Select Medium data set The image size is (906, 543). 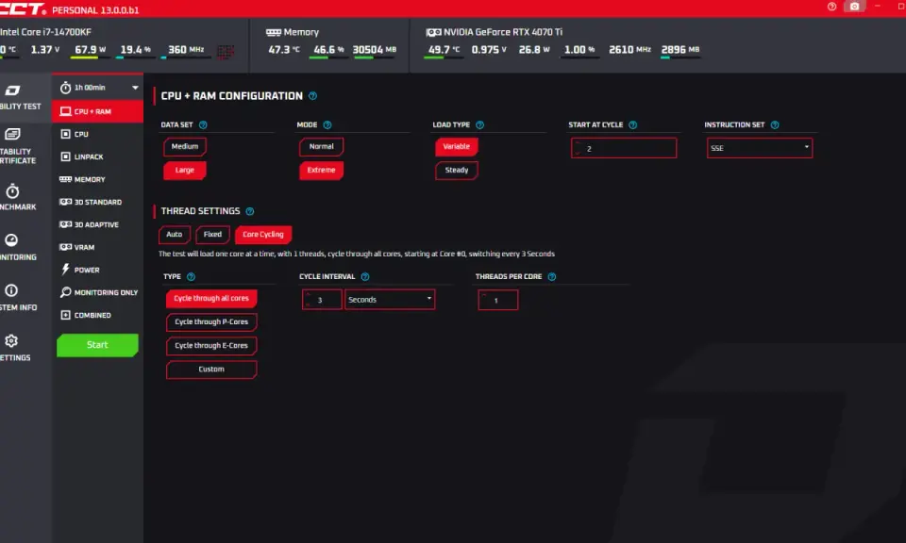pyautogui.click(x=185, y=146)
